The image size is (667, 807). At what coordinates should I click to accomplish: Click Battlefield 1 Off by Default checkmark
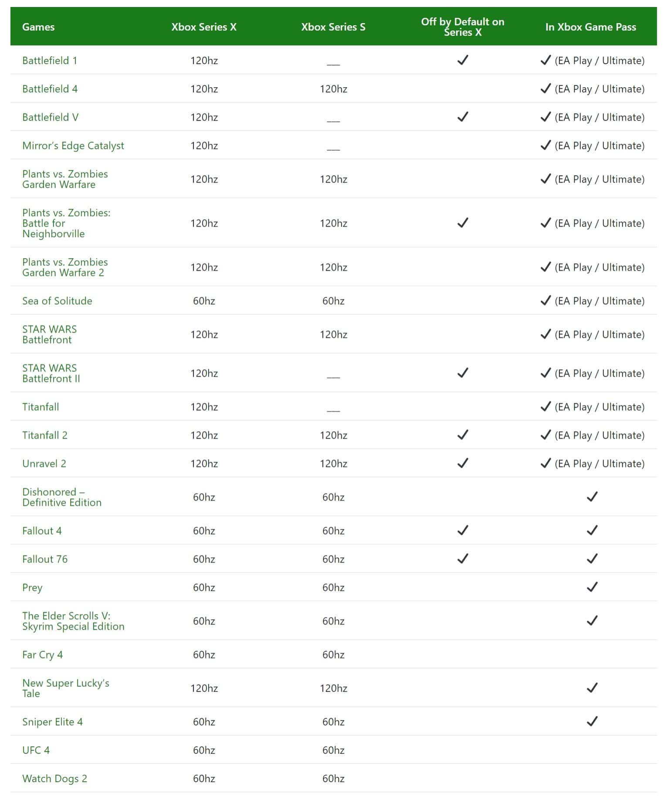[x=463, y=60]
